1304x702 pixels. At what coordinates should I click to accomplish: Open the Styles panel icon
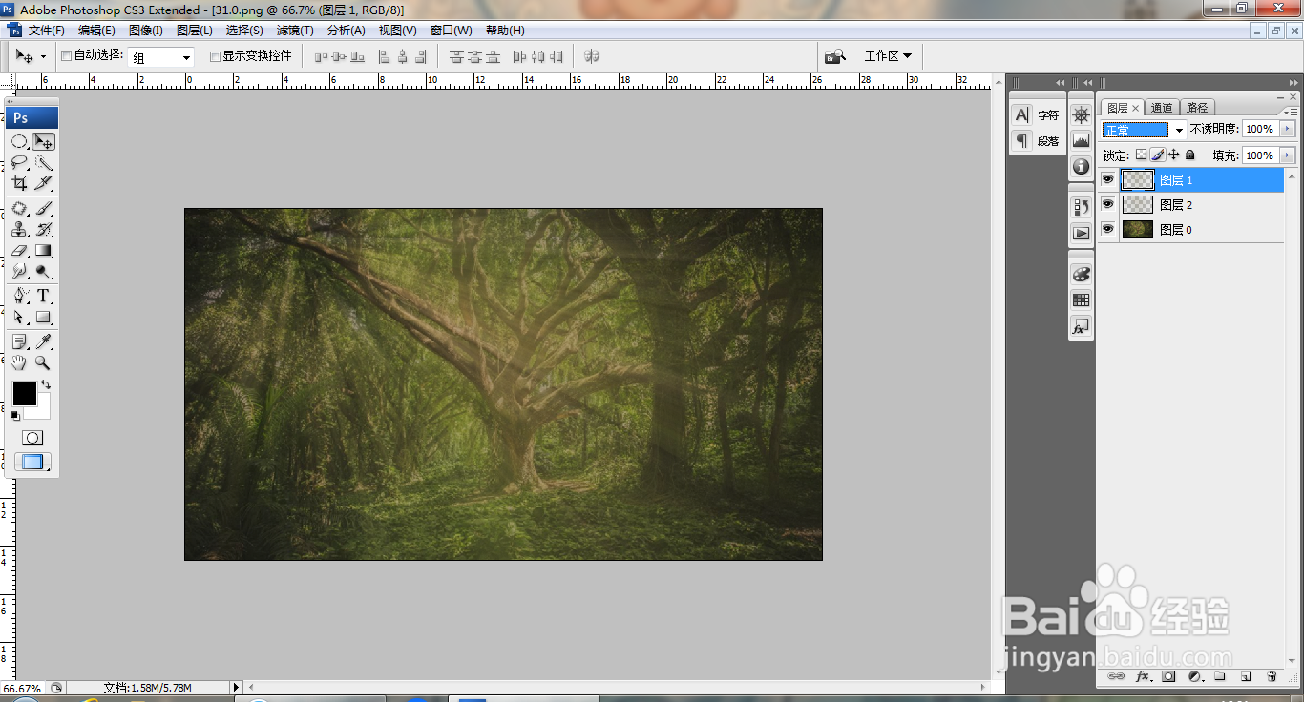coord(1081,326)
